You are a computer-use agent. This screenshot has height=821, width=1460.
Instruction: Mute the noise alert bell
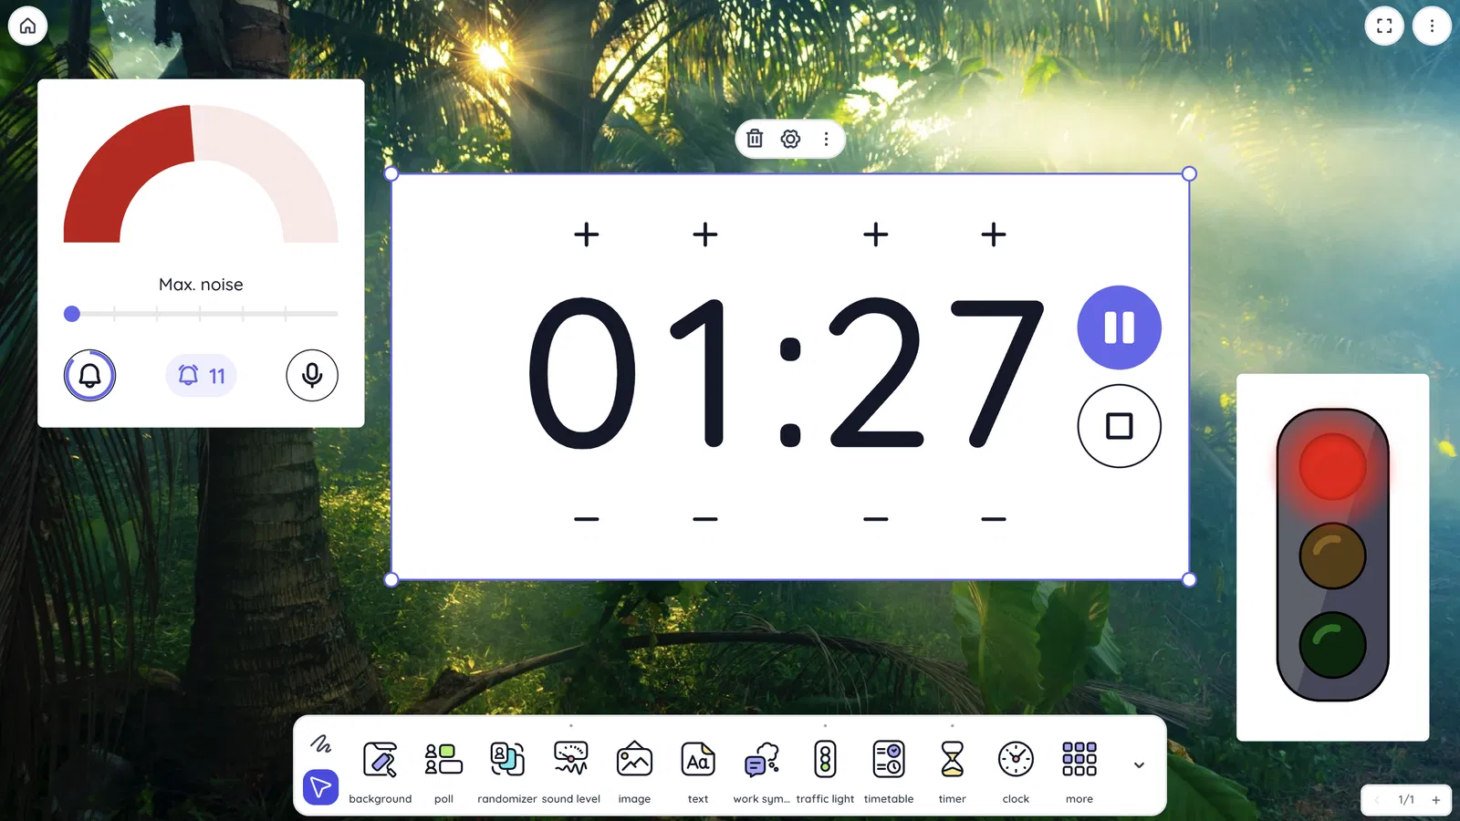(x=89, y=375)
